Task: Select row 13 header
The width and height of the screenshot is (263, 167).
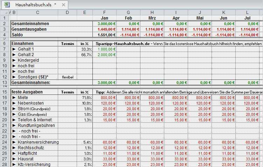Action: [x=5, y=83]
